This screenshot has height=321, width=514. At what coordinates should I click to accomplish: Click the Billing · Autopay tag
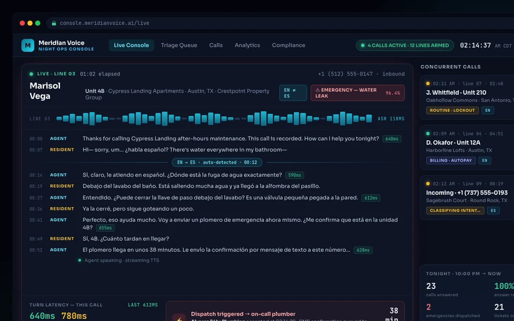pyautogui.click(x=451, y=160)
